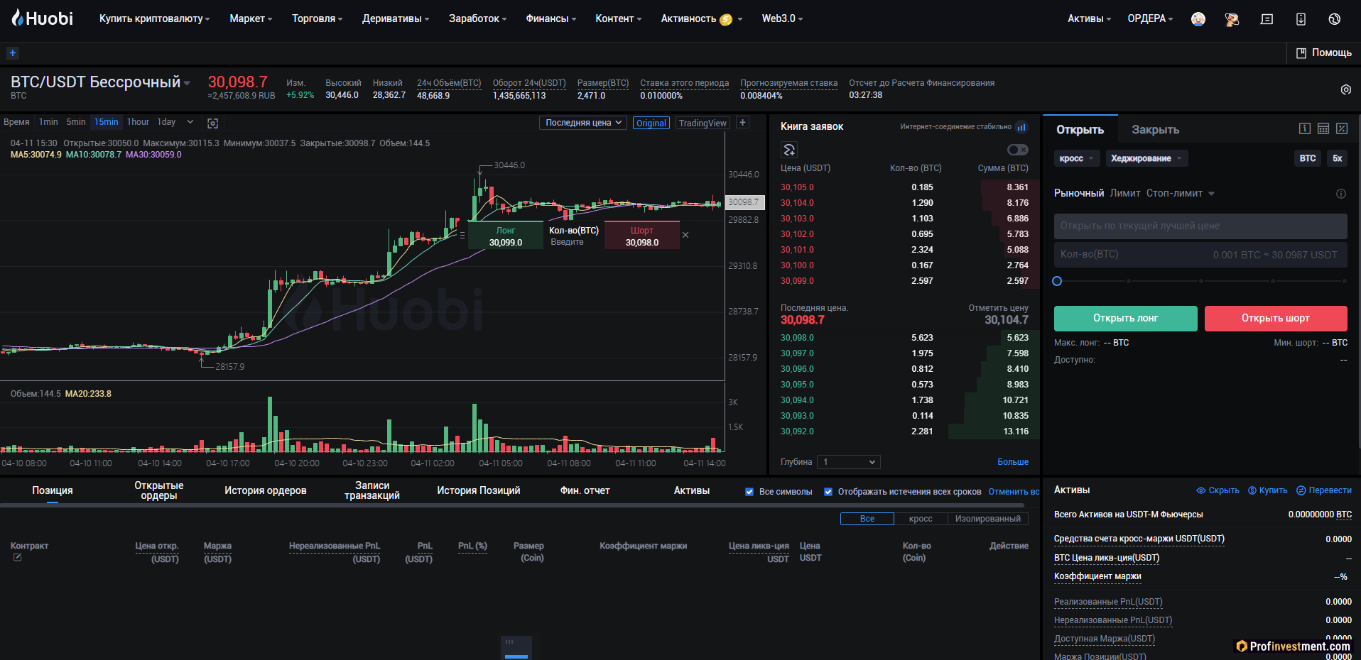The image size is (1361, 660).
Task: Click Открыть шорт button
Action: coord(1276,319)
